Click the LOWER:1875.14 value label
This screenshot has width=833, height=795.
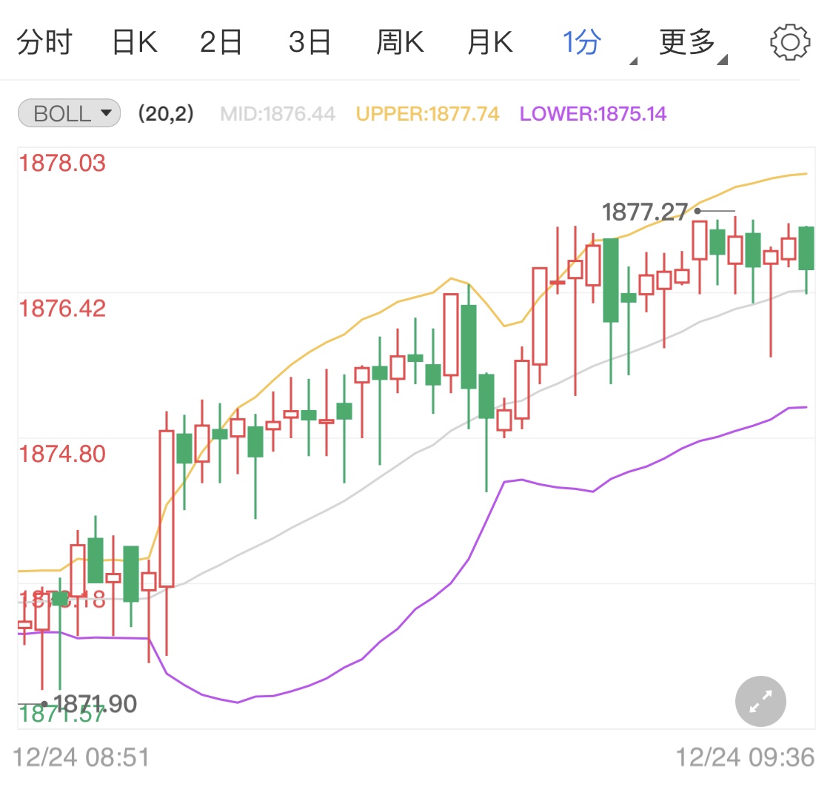click(593, 114)
